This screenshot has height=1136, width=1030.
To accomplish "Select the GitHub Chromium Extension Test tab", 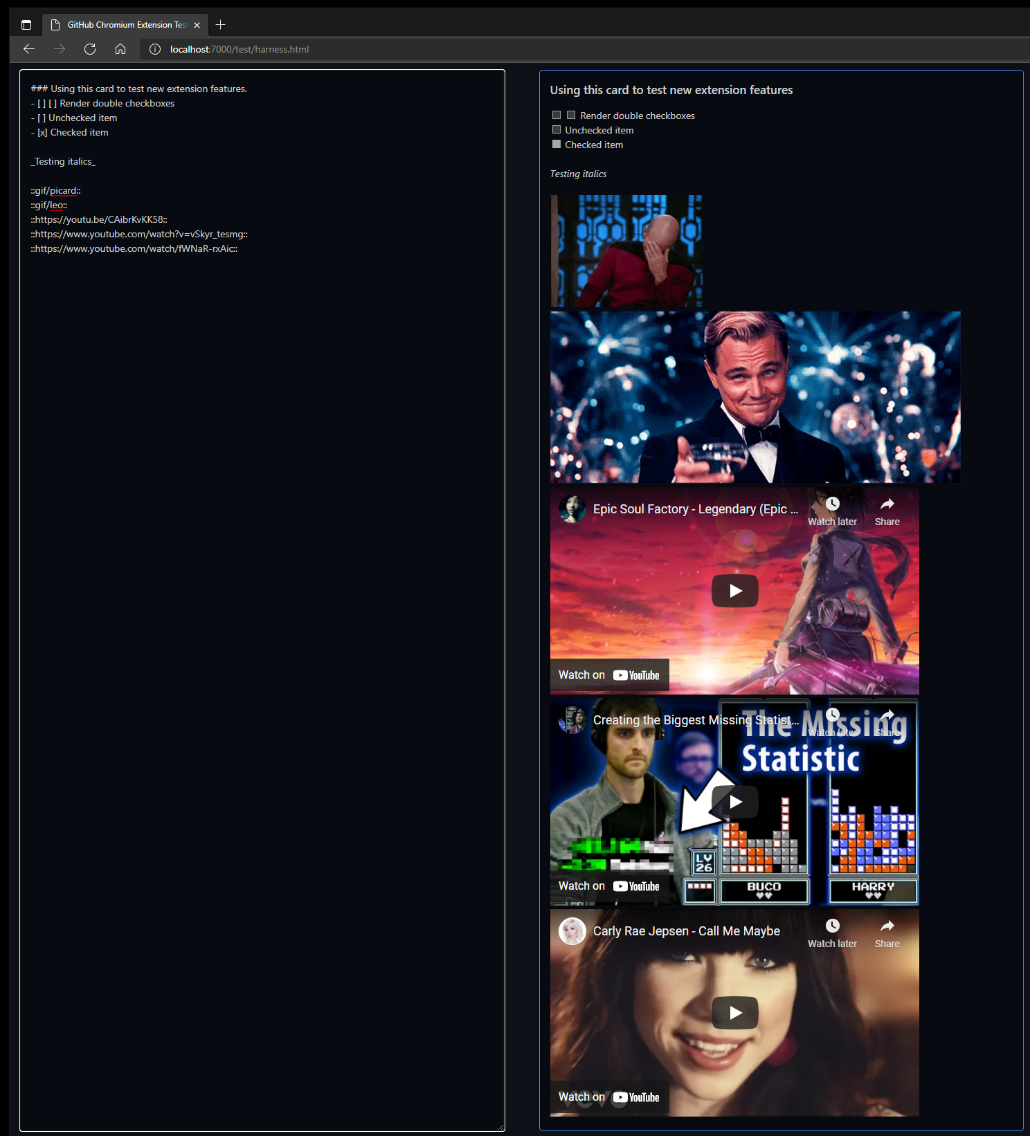I will click(125, 25).
